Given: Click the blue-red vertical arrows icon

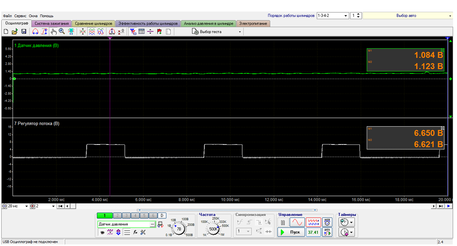Looking at the screenshot, I should click(x=118, y=232).
